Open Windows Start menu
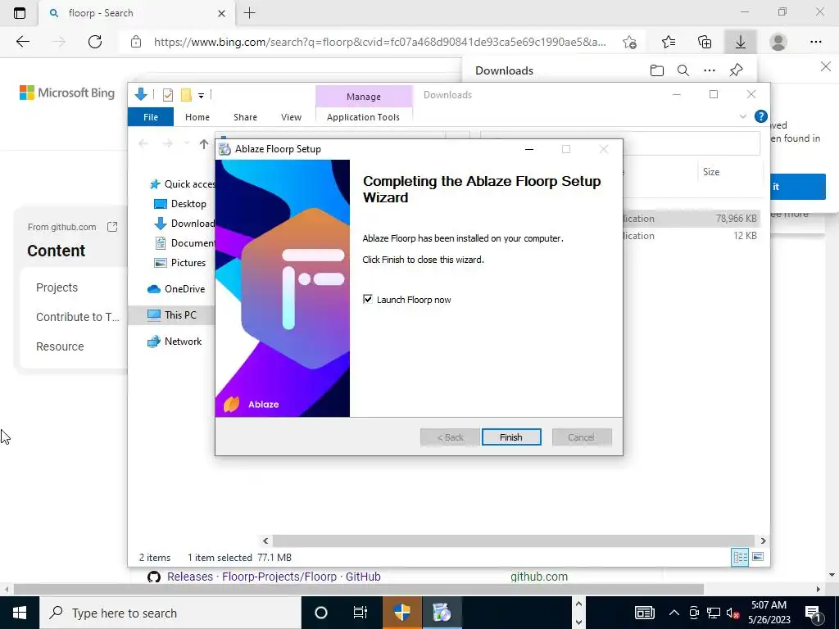Viewport: 839px width, 629px height. pos(20,613)
